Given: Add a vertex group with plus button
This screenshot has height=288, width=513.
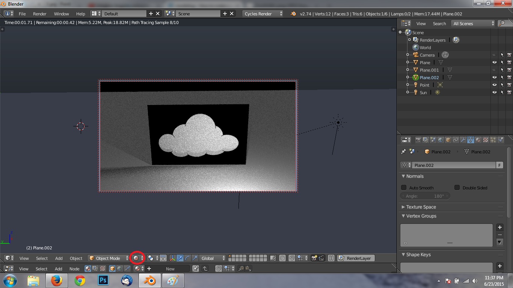Looking at the screenshot, I should click(x=500, y=227).
